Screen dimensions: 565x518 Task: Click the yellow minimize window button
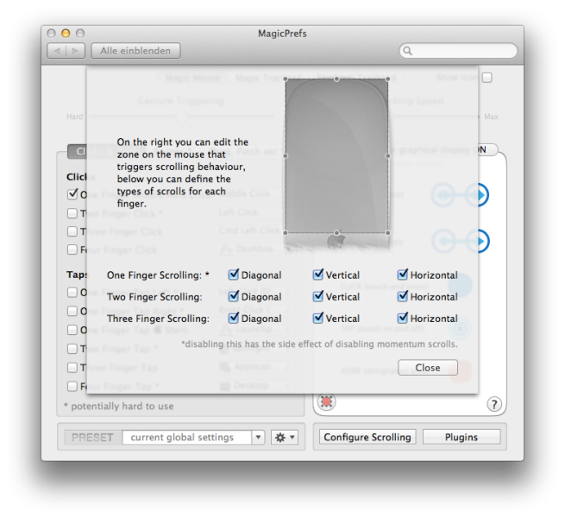click(66, 33)
